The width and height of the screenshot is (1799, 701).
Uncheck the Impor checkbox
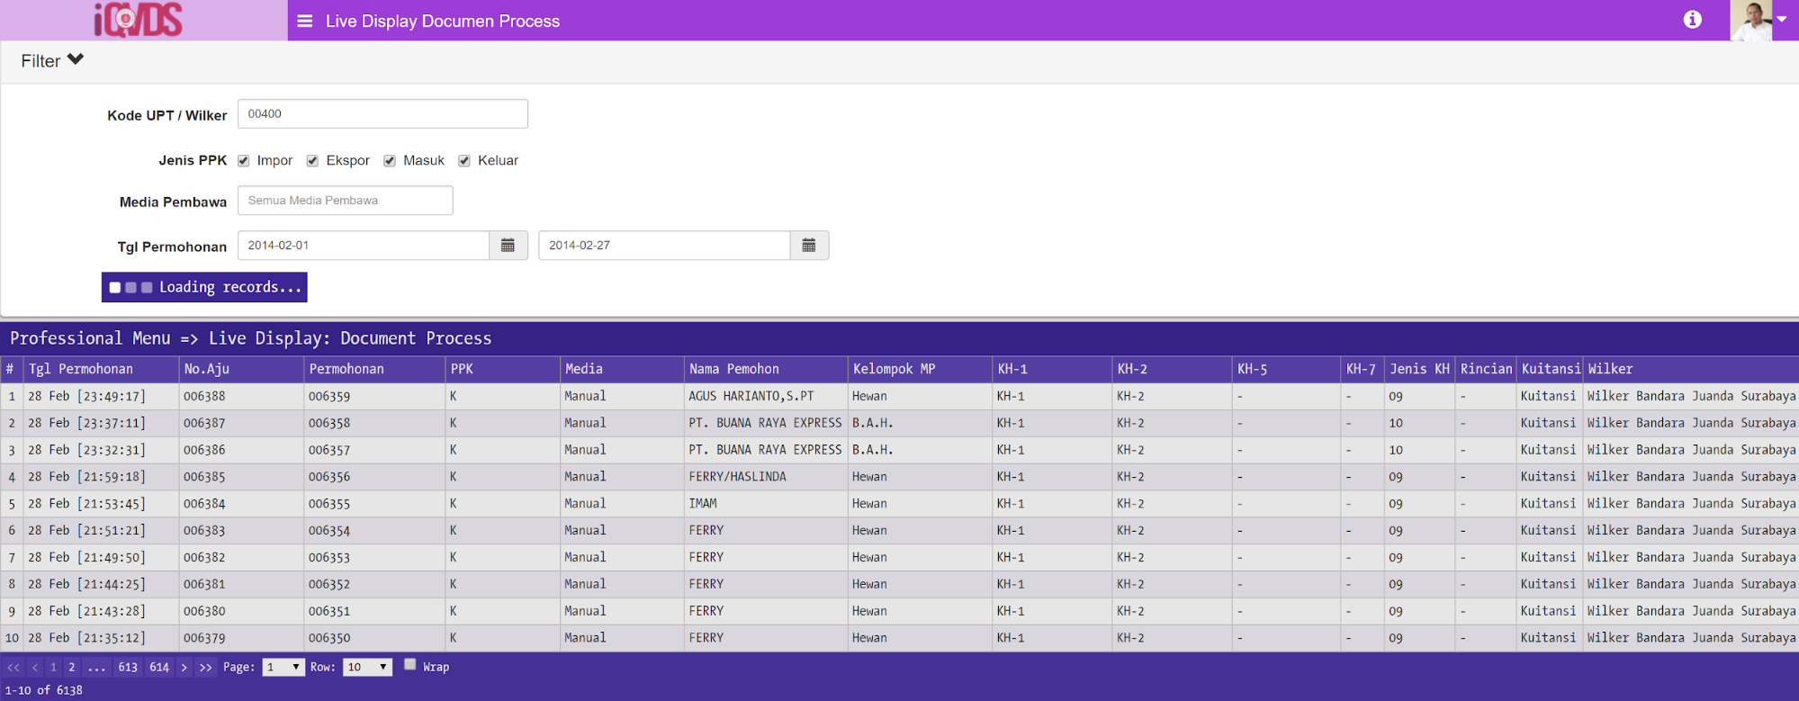click(244, 161)
